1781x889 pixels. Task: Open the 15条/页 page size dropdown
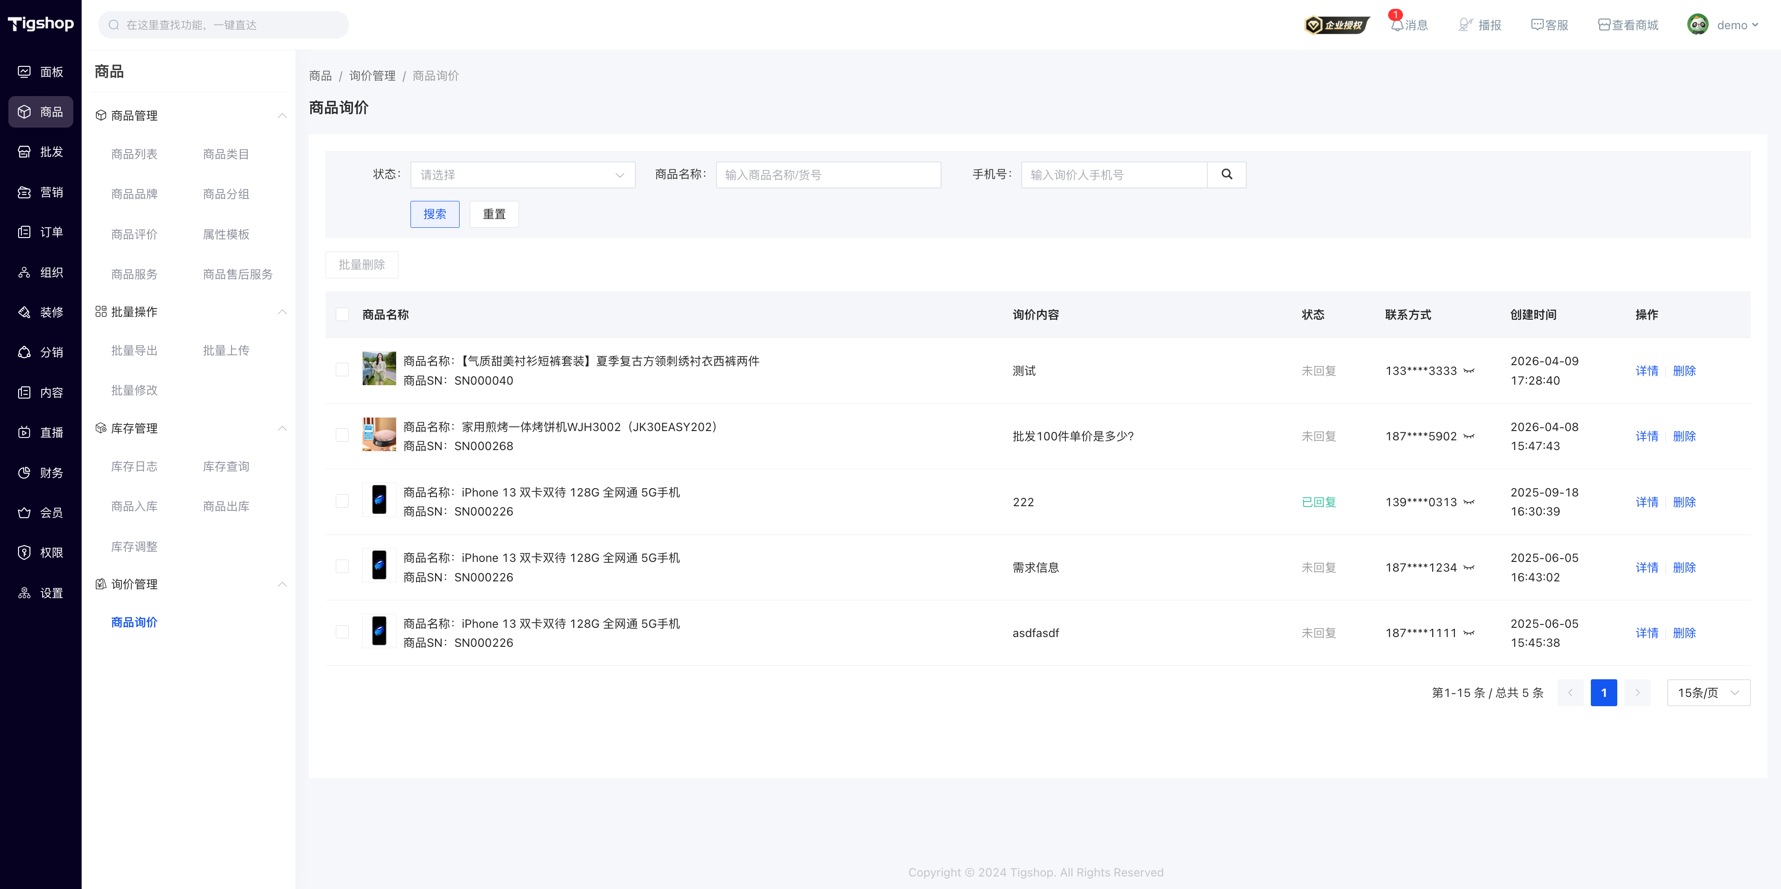coord(1708,693)
